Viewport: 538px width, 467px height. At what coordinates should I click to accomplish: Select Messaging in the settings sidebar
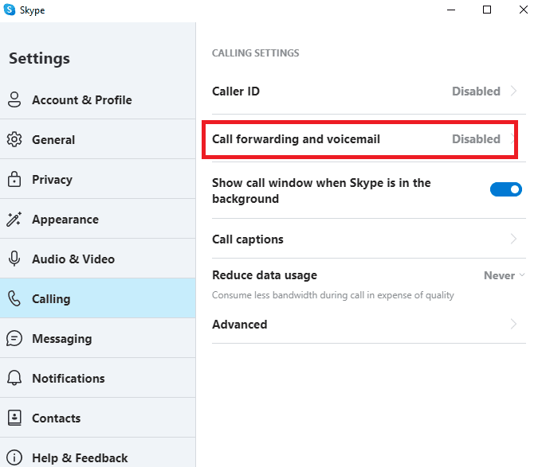(98, 338)
